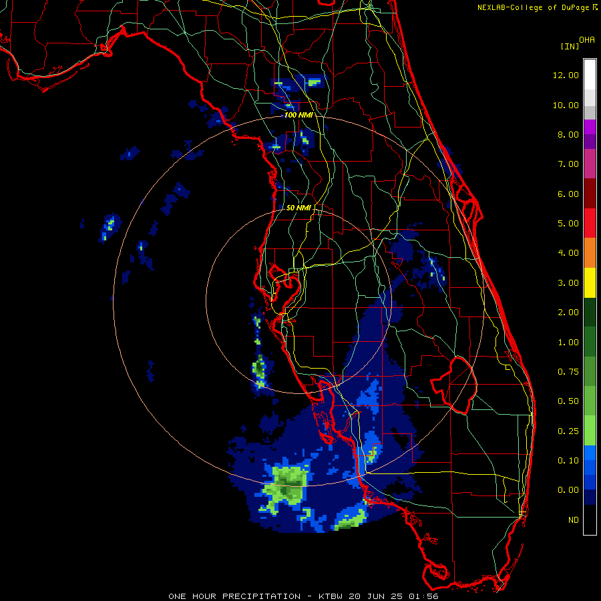
Task: Select the bright red 5.00 legend swatch
Action: tap(590, 223)
